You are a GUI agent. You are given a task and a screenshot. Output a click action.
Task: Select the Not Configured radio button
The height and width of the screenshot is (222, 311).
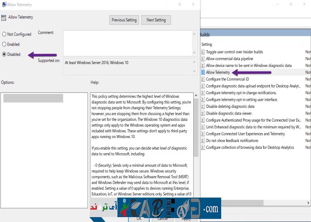(4, 34)
